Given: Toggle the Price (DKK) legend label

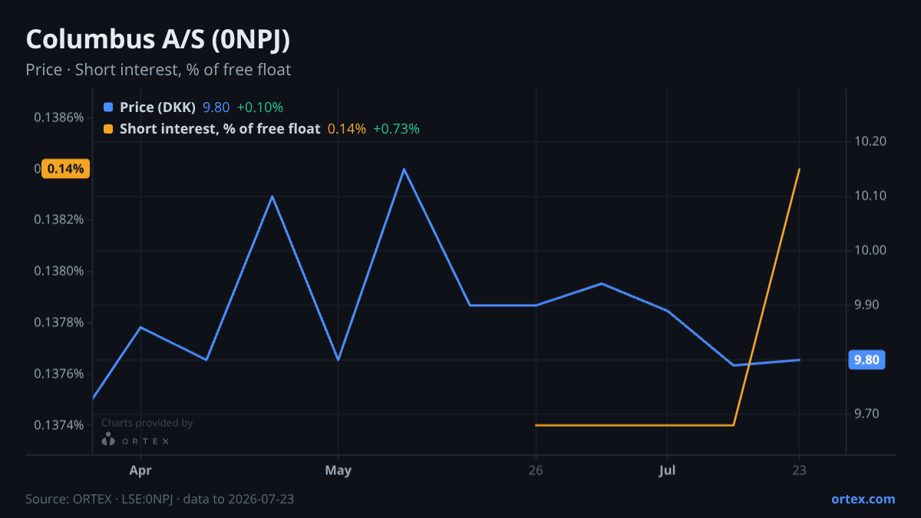Looking at the screenshot, I should pyautogui.click(x=158, y=107).
